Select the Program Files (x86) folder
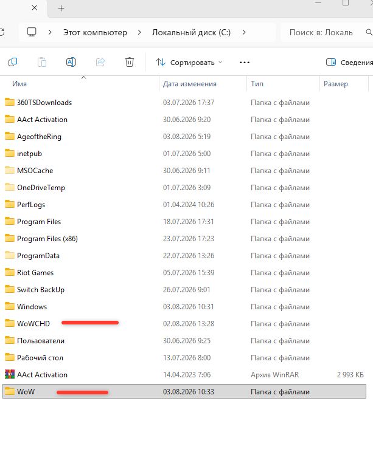This screenshot has width=373, height=449. click(x=184, y=239)
